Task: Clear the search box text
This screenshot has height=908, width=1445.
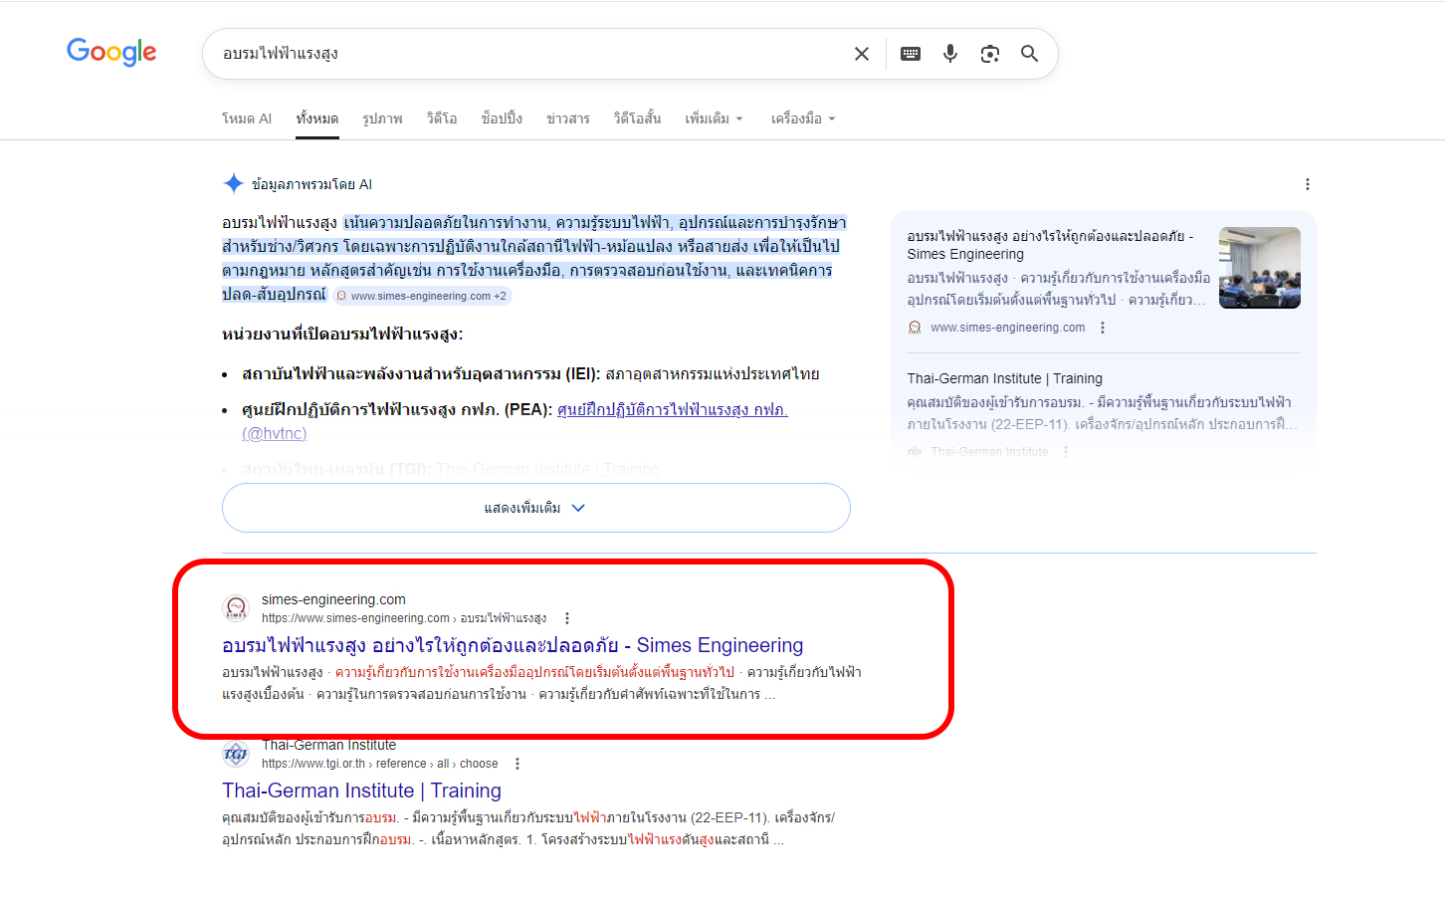Action: (862, 54)
